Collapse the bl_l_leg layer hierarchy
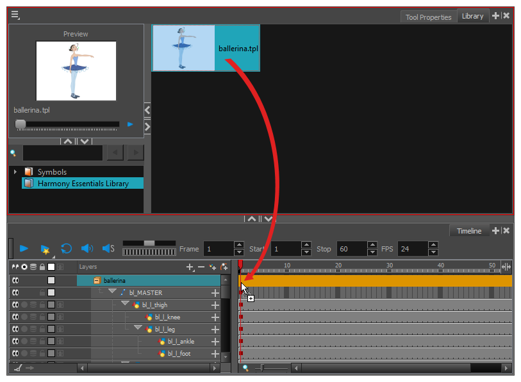Image resolution: width=521 pixels, height=382 pixels. coord(138,328)
